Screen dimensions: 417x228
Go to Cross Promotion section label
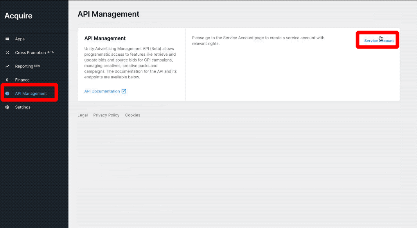(30, 53)
